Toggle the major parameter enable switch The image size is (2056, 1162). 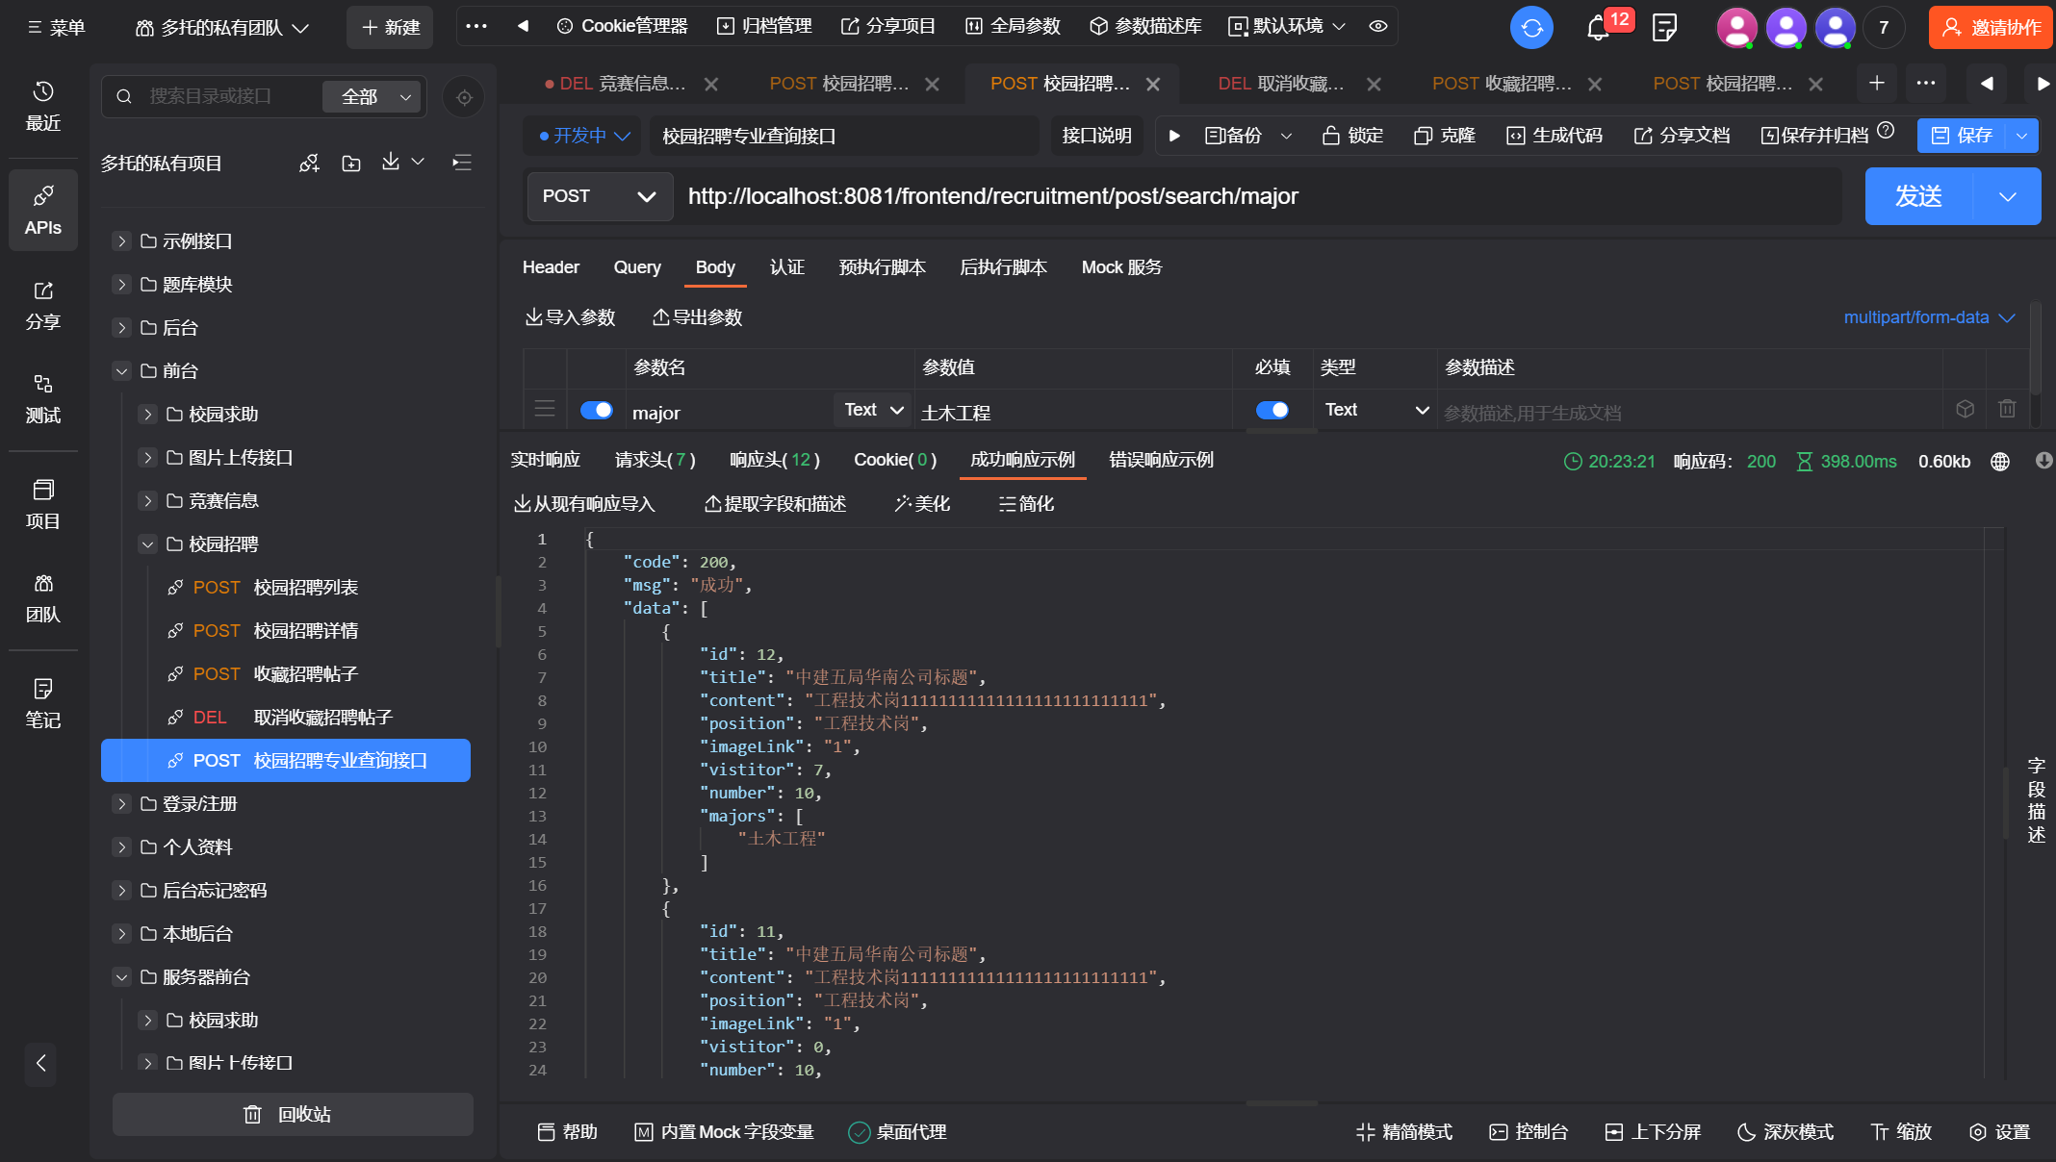(x=597, y=411)
